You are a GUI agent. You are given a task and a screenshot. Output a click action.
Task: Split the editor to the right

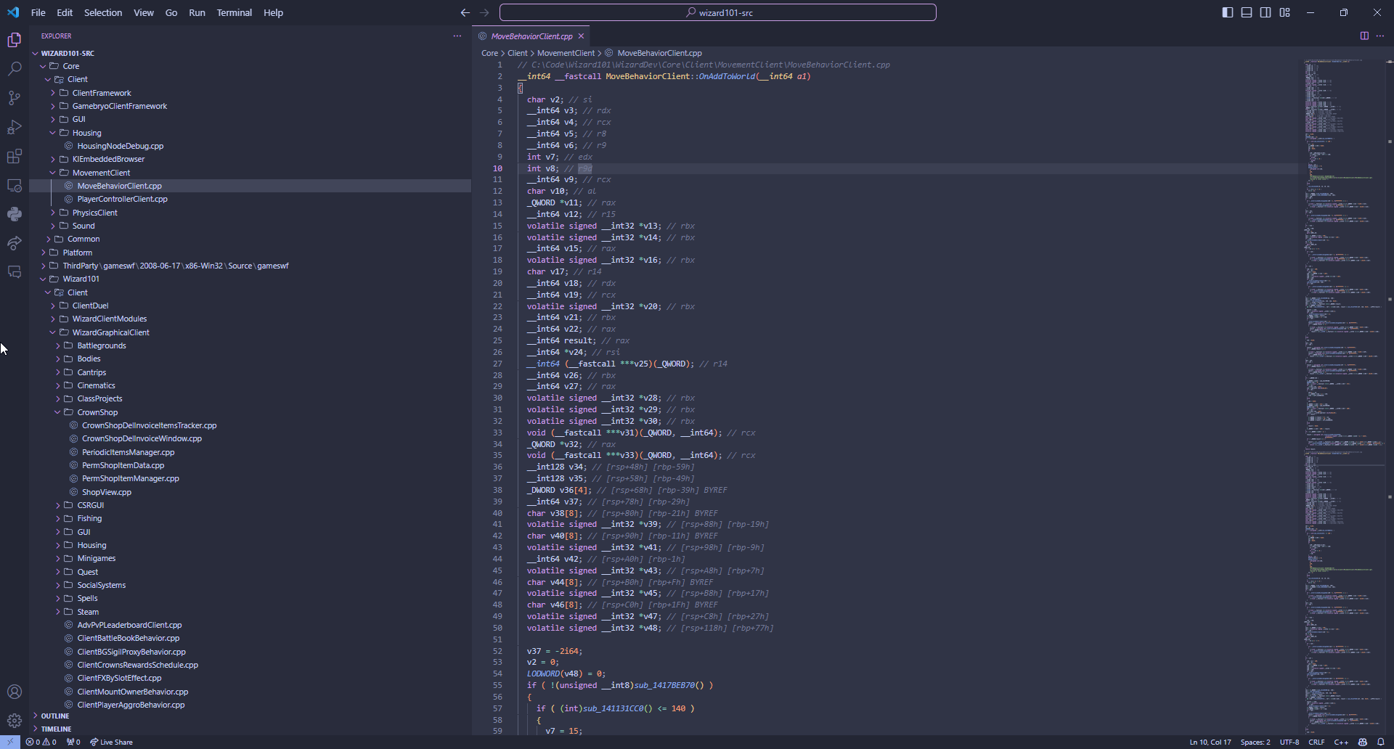pos(1364,36)
